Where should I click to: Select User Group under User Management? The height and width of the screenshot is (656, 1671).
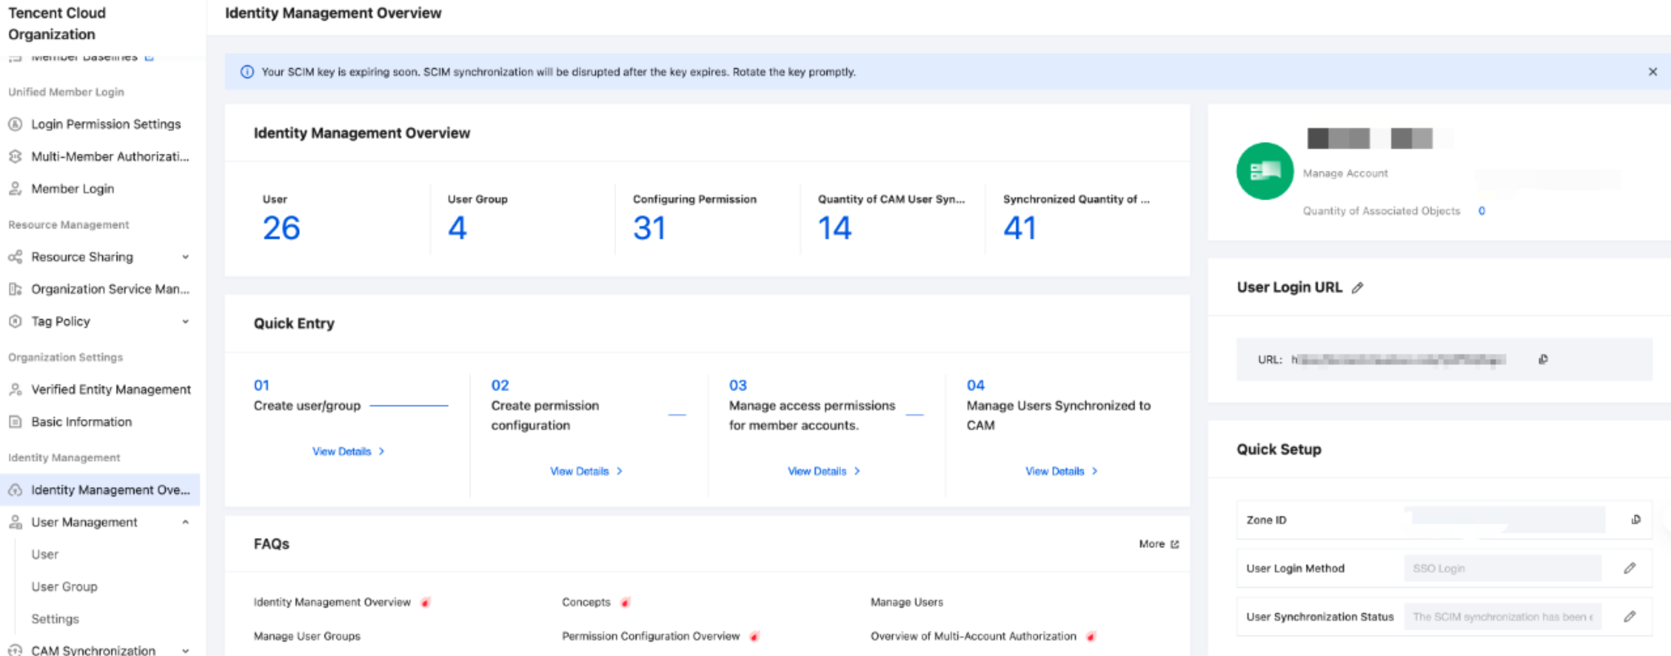[64, 587]
